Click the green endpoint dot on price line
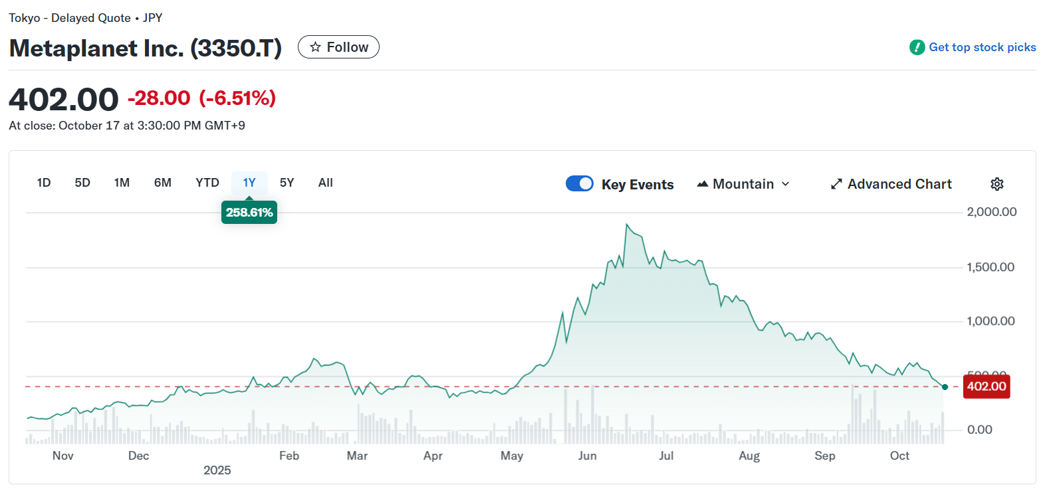Image resolution: width=1049 pixels, height=495 pixels. pos(945,387)
